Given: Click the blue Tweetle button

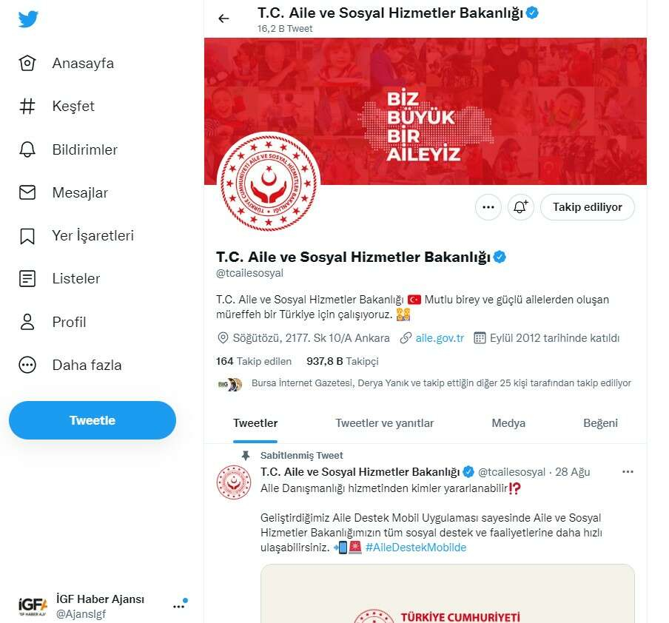Looking at the screenshot, I should [93, 420].
